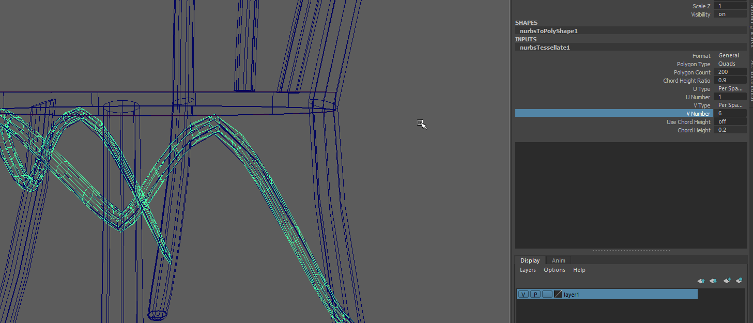Image resolution: width=753 pixels, height=323 pixels.
Task: Click layer1 color swatch box
Action: 558,294
